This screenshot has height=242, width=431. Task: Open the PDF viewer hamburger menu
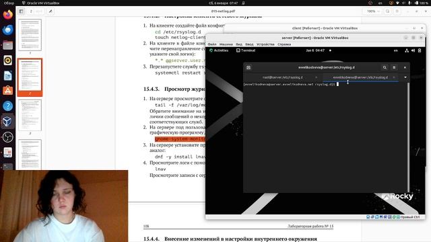point(397,11)
